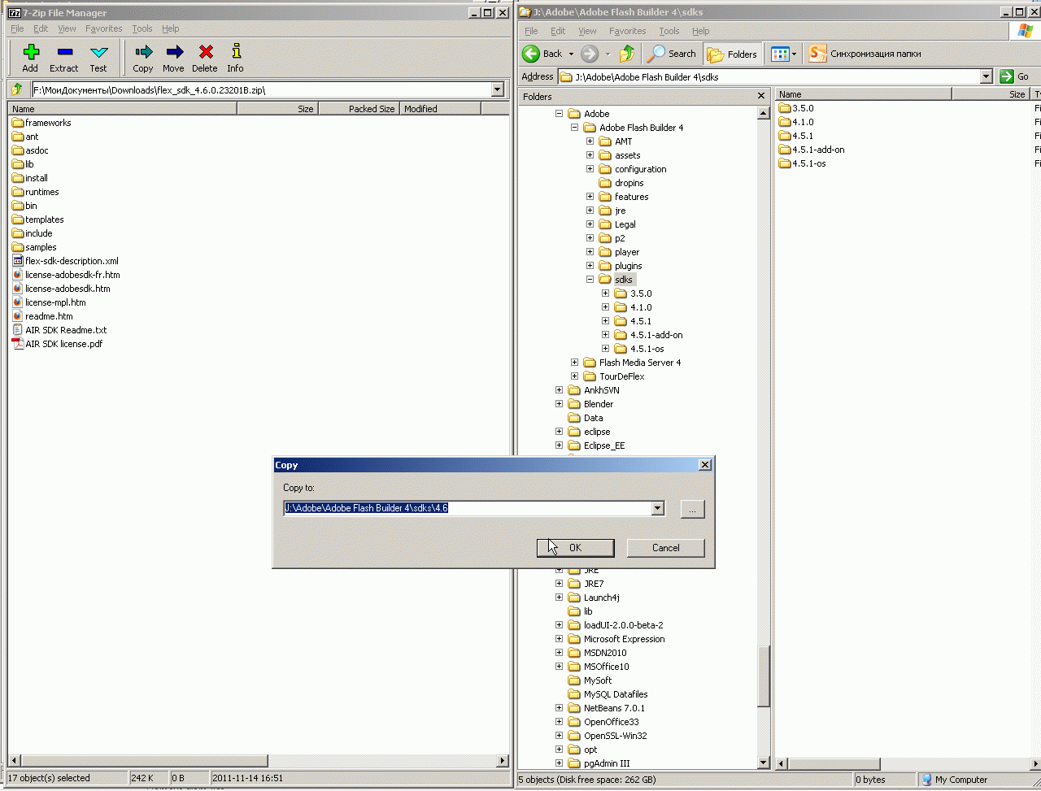The height and width of the screenshot is (791, 1041).
Task: Select the MySQL Datafiles tree folder
Action: click(x=608, y=694)
